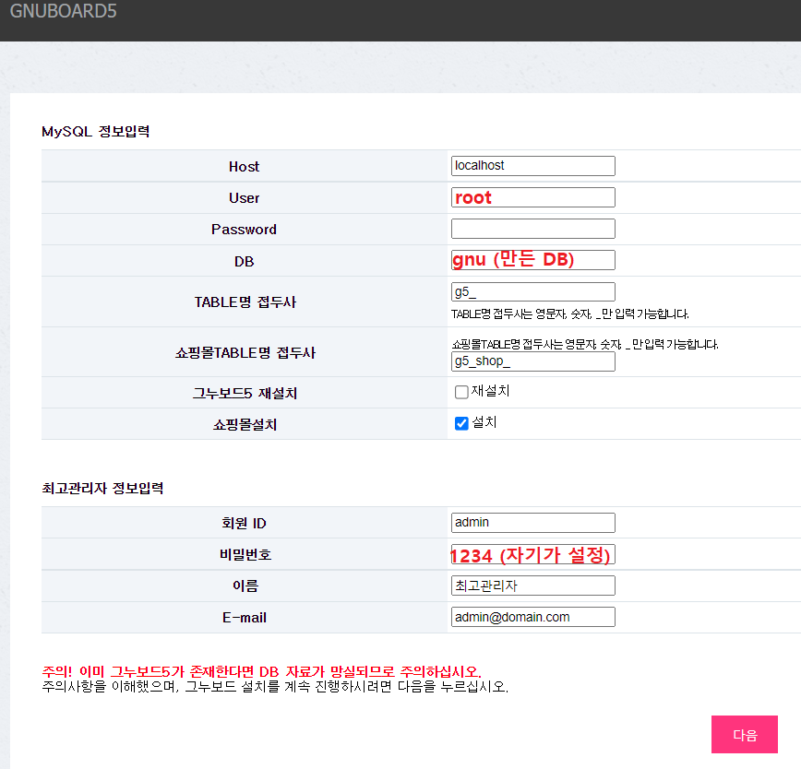Click the E-mail admin@domain.com field
The image size is (801, 769).
point(532,617)
